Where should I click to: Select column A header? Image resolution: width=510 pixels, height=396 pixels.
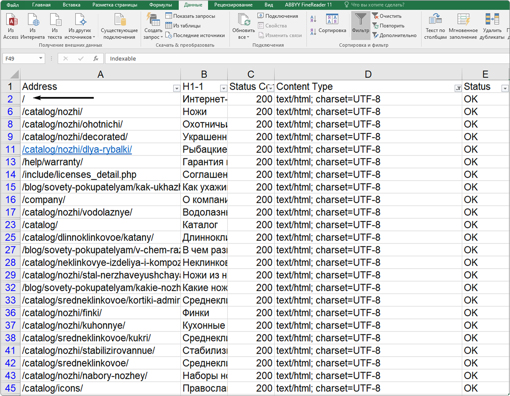[100, 75]
